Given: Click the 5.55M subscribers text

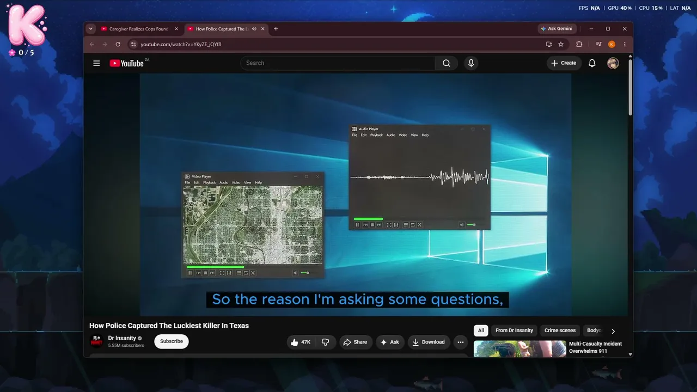Looking at the screenshot, I should pos(126,346).
